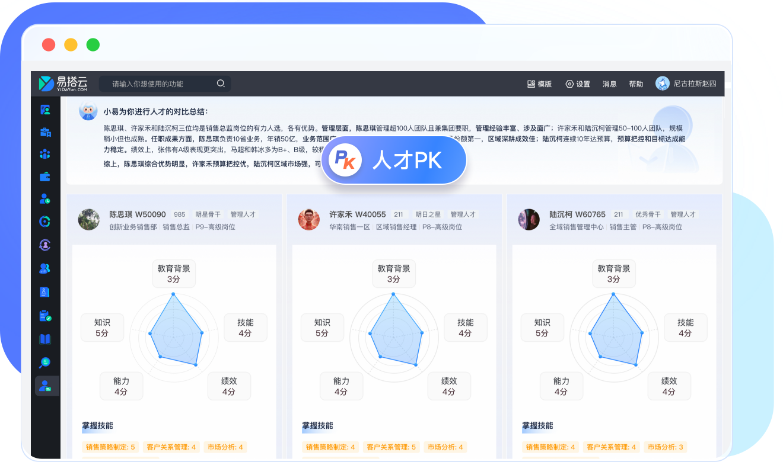Click 陆沉柯's avatar photo
This screenshot has width=783, height=462.
[x=529, y=219]
